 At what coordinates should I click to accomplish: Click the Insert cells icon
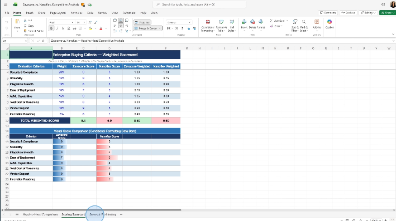point(244,22)
